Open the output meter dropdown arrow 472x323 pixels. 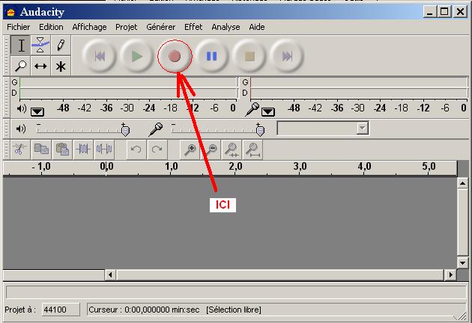point(37,111)
